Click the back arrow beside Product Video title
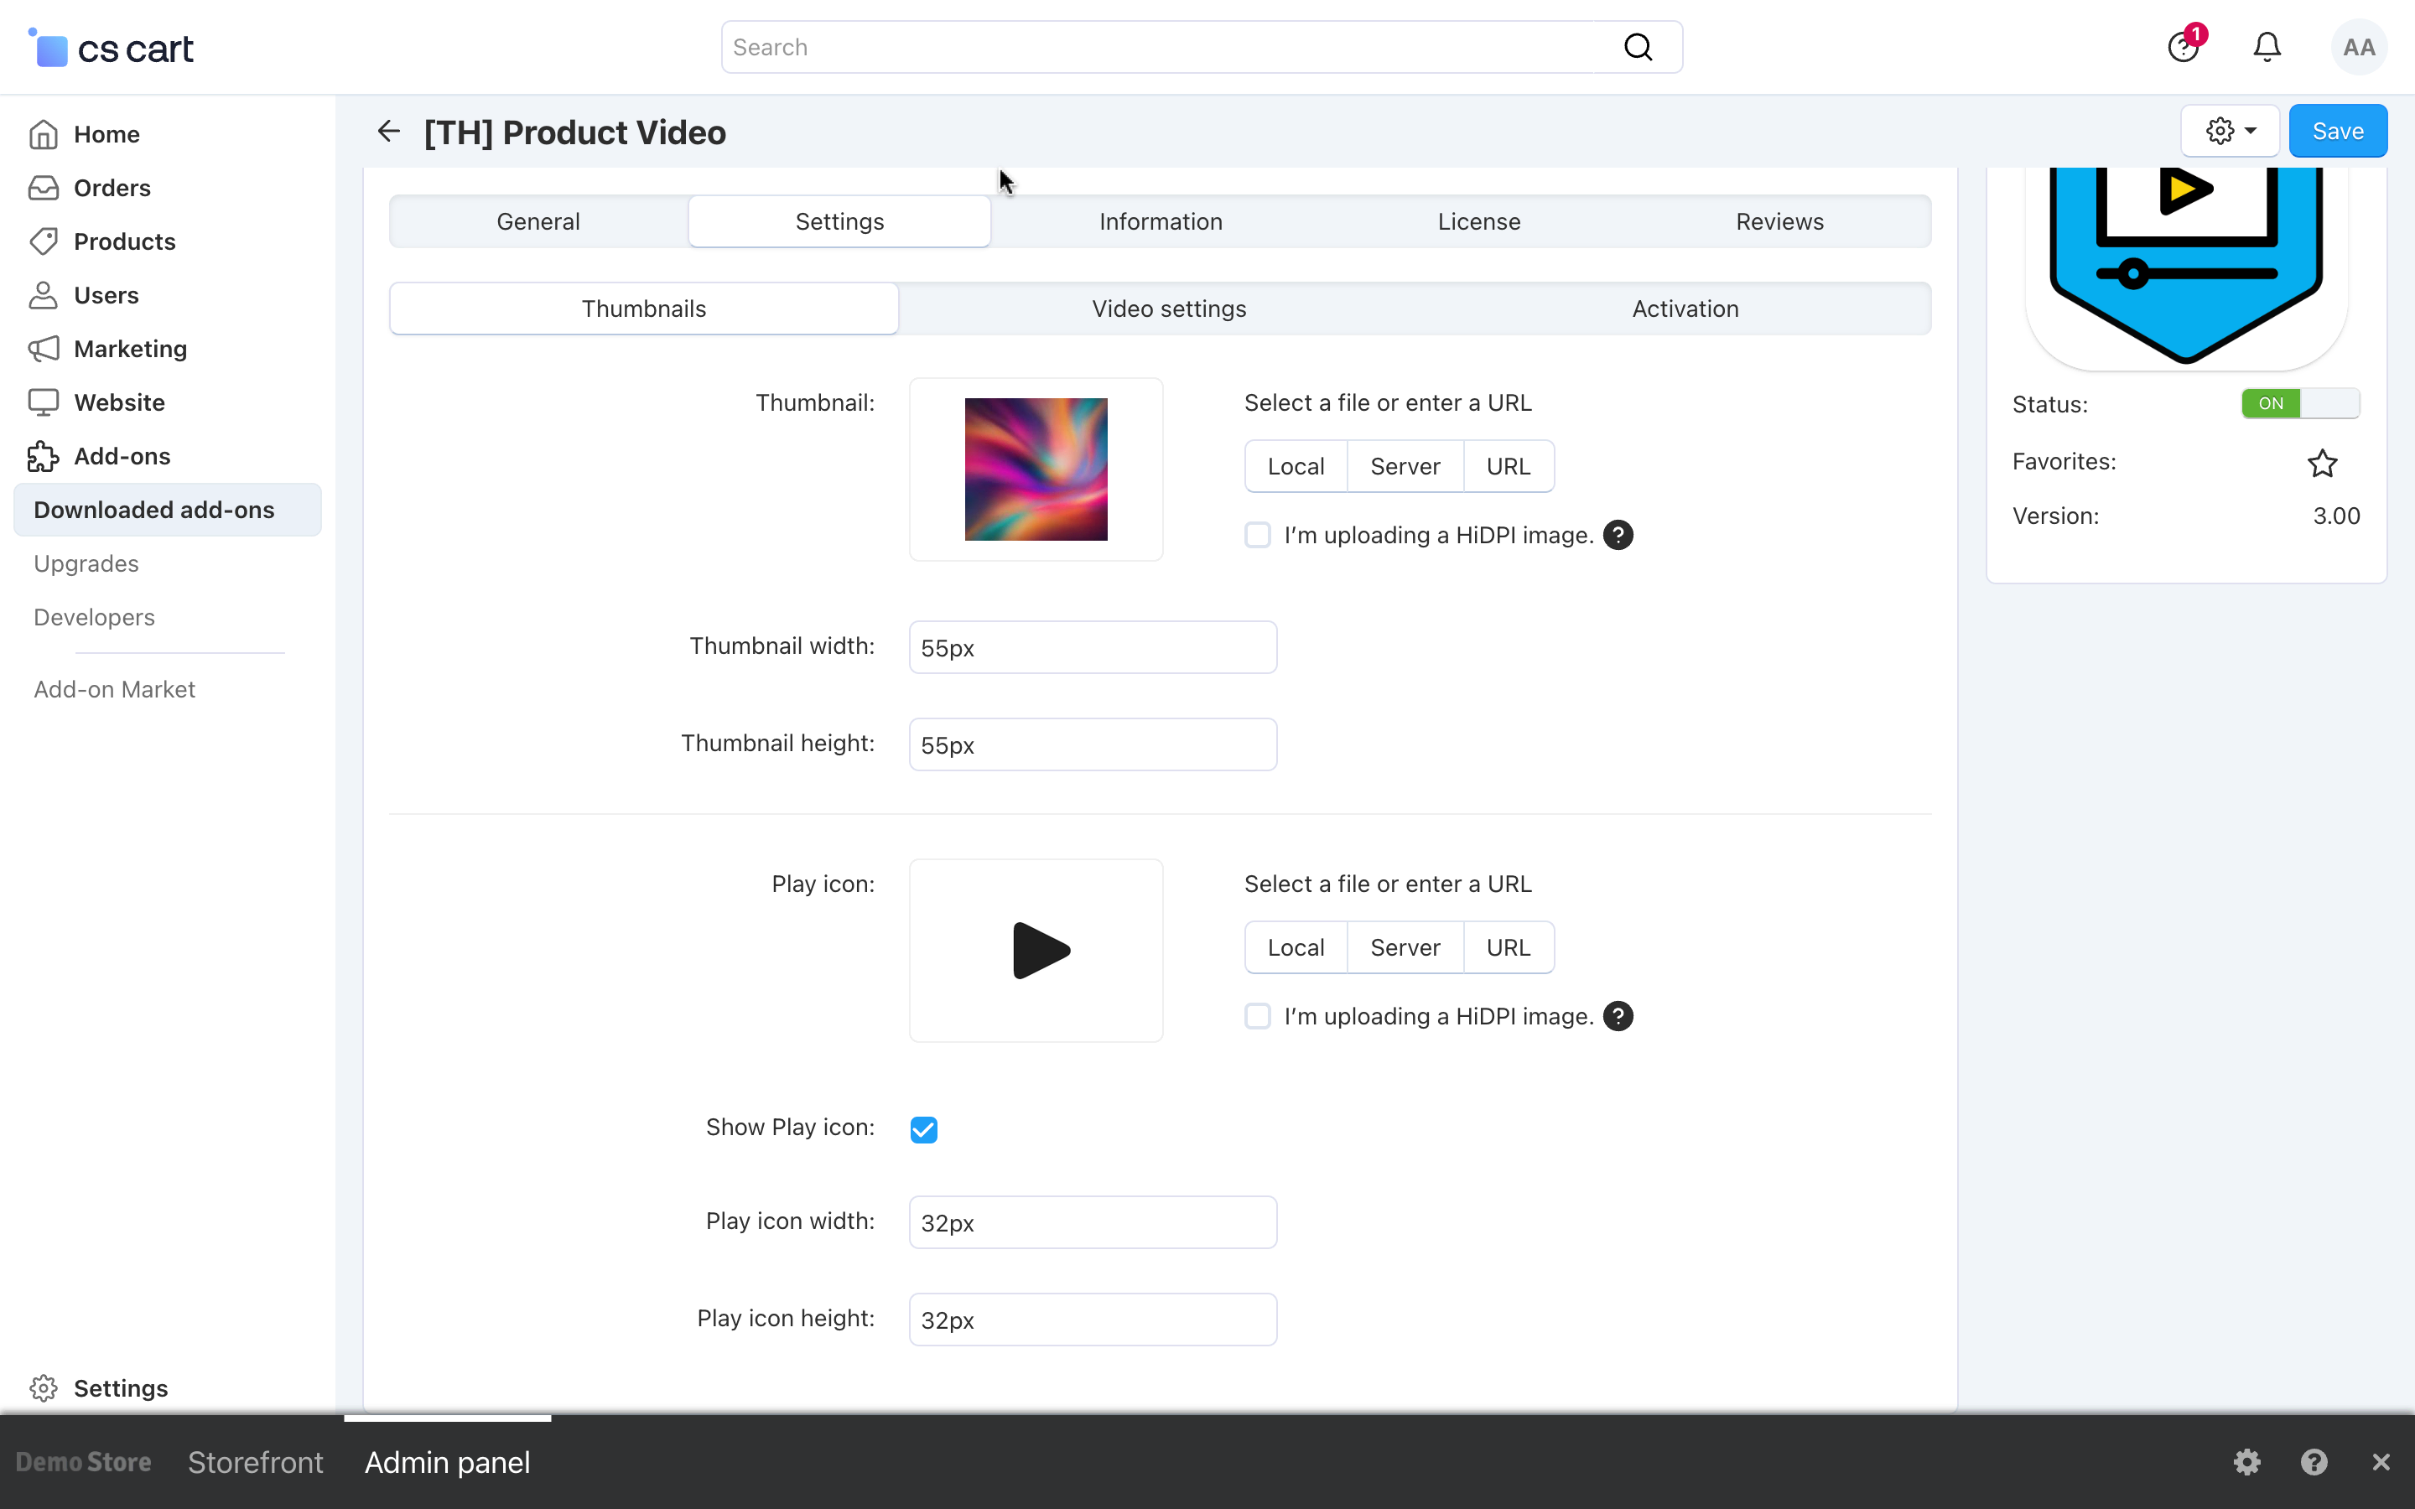The height and width of the screenshot is (1509, 2415). pyautogui.click(x=388, y=131)
